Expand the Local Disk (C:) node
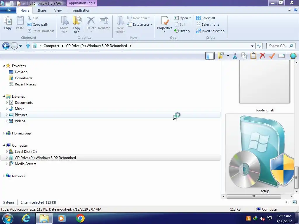Screen dimensions: 299x224 pos(7,152)
